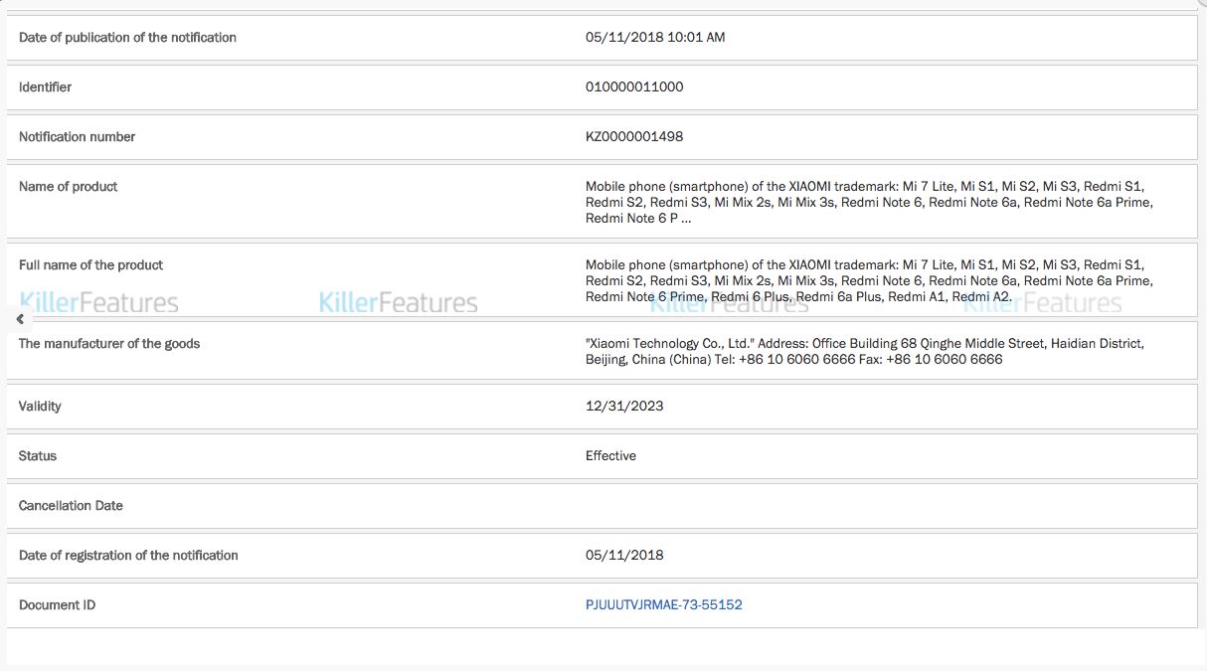Image resolution: width=1207 pixels, height=671 pixels.
Task: Click the registration date value 05/11/2018
Action: coord(624,555)
